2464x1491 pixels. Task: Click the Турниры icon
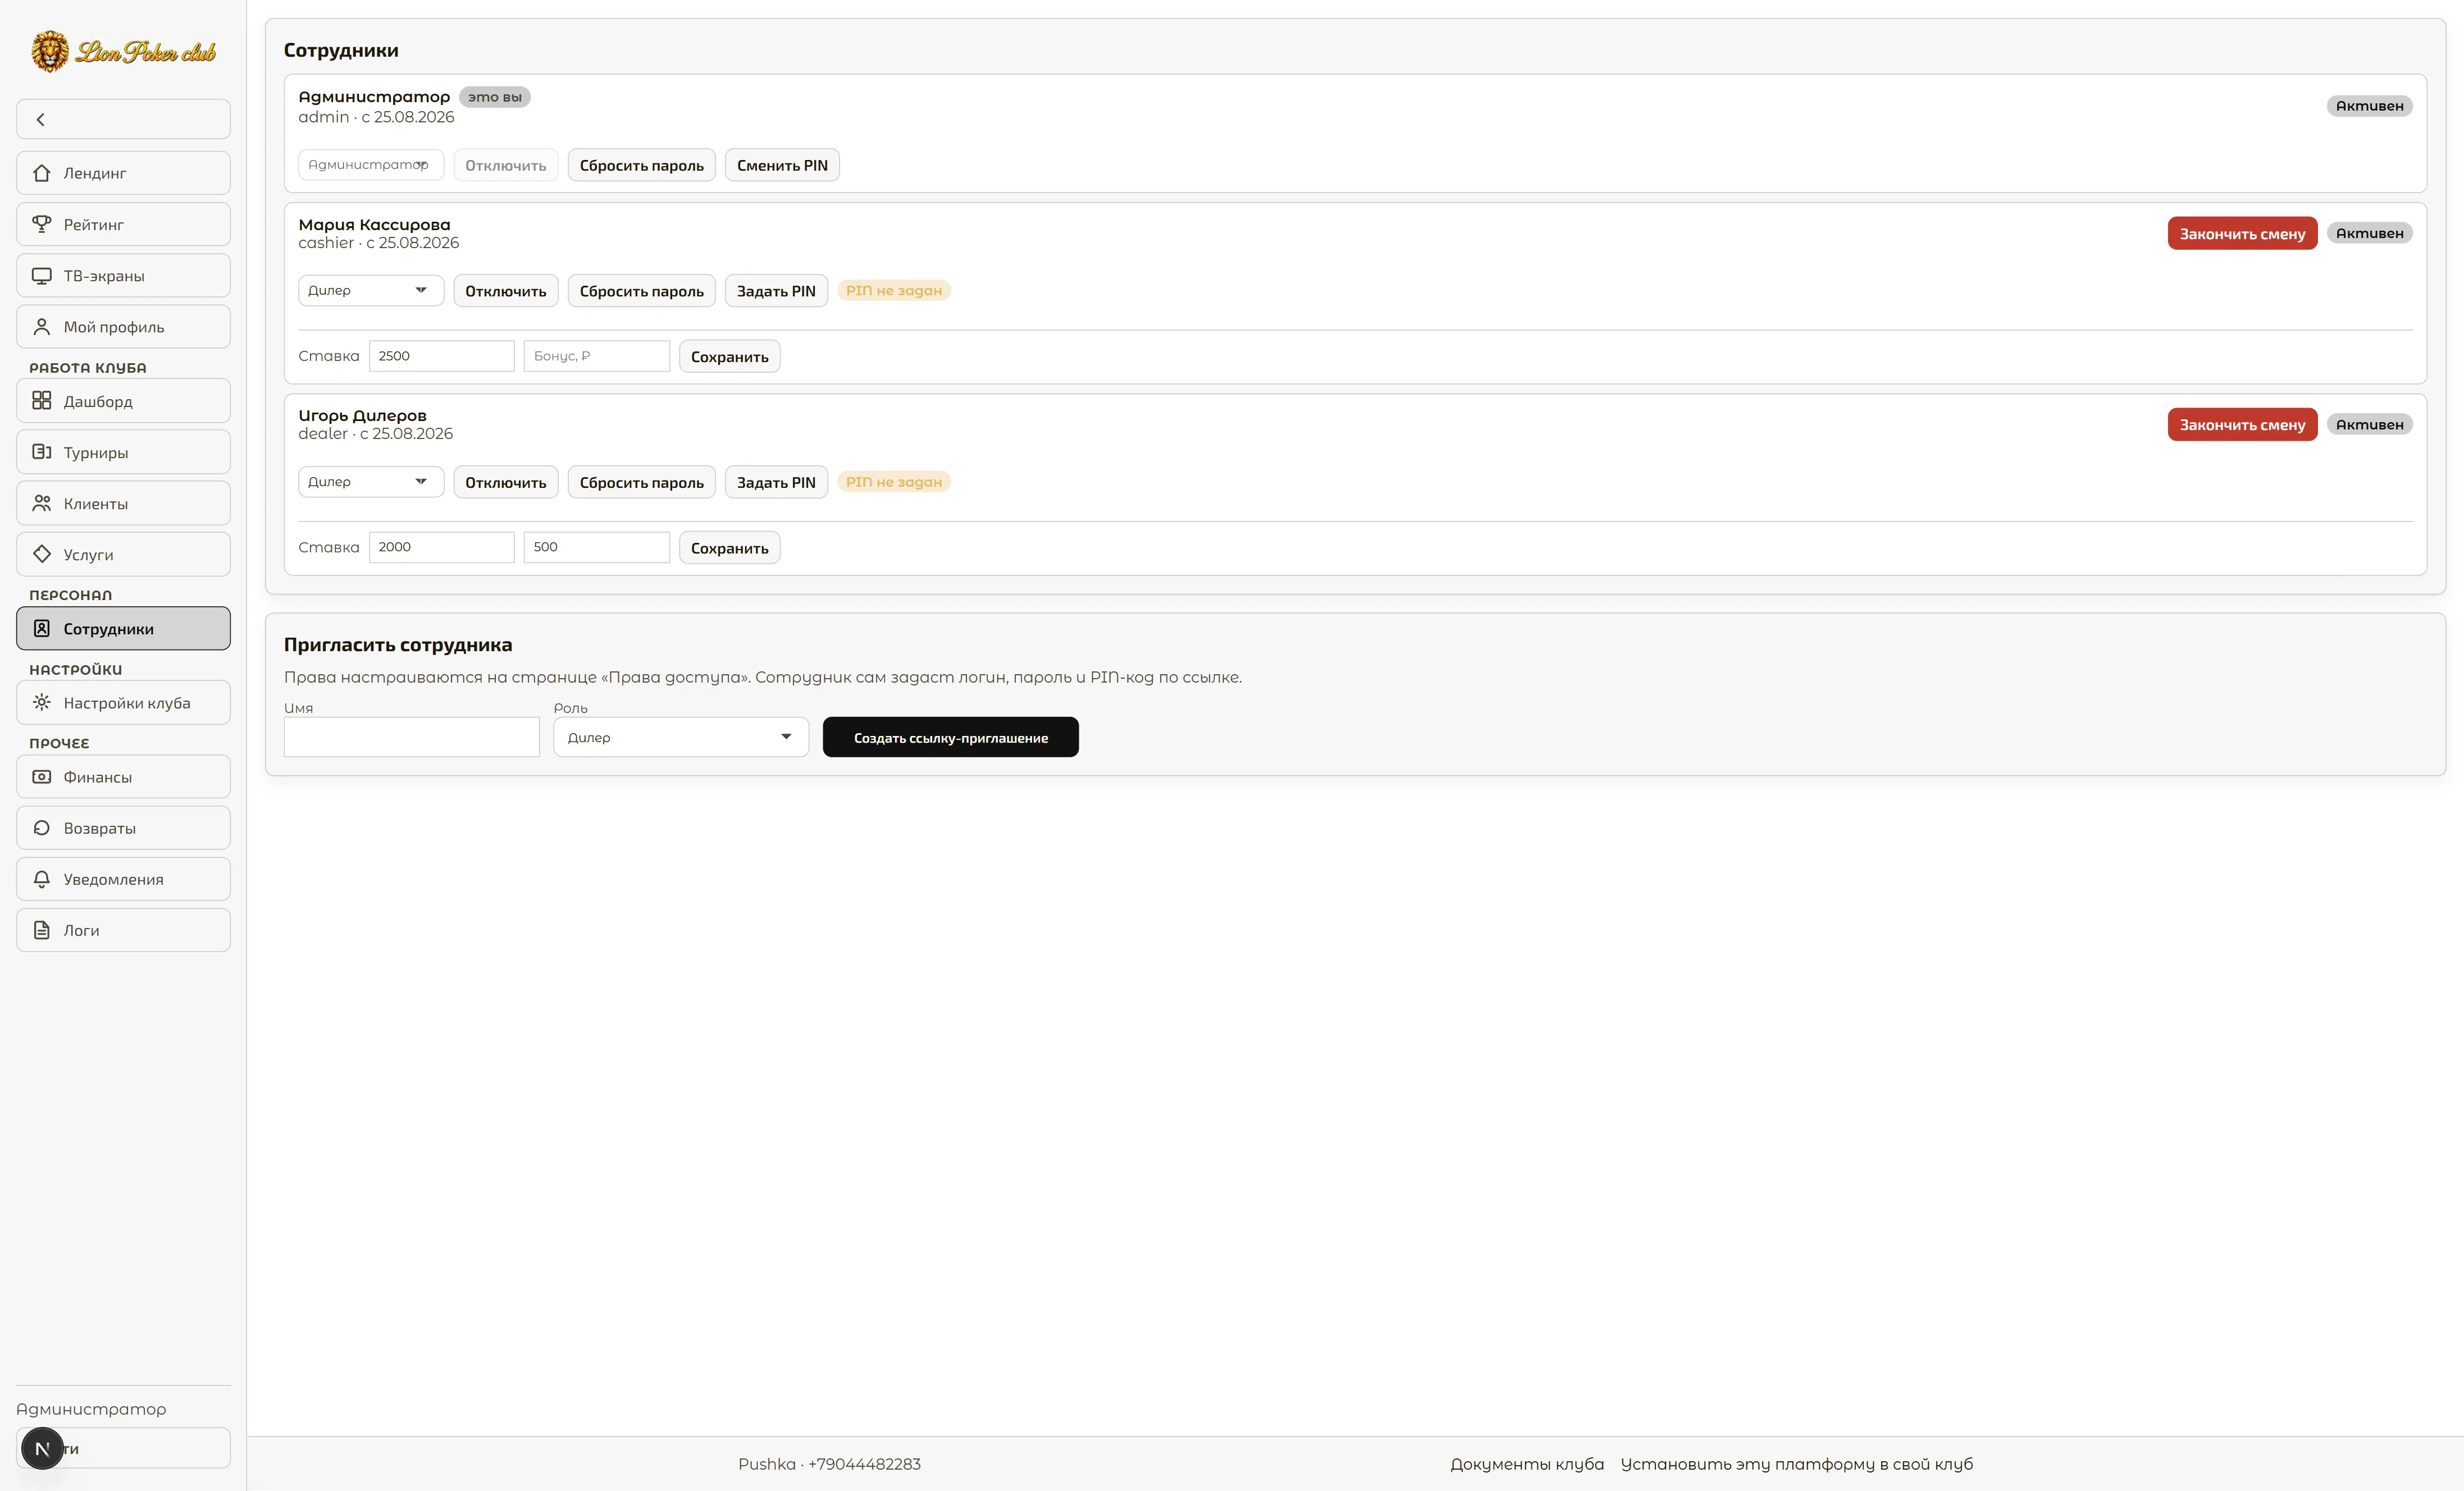42,452
